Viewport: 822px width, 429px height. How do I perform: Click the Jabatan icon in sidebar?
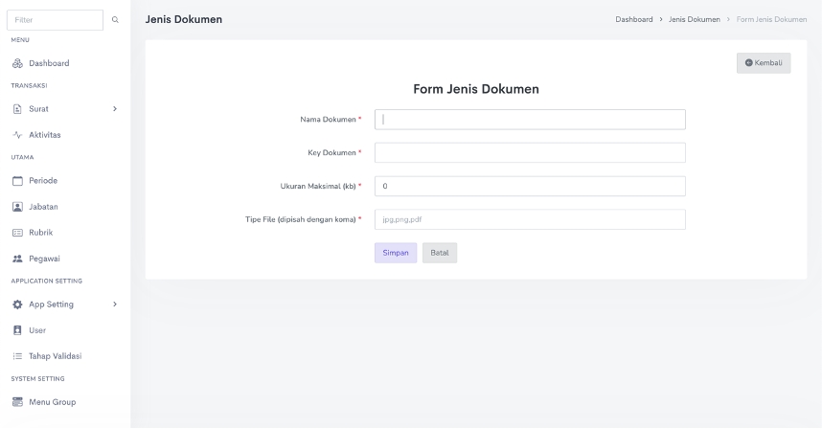17,207
